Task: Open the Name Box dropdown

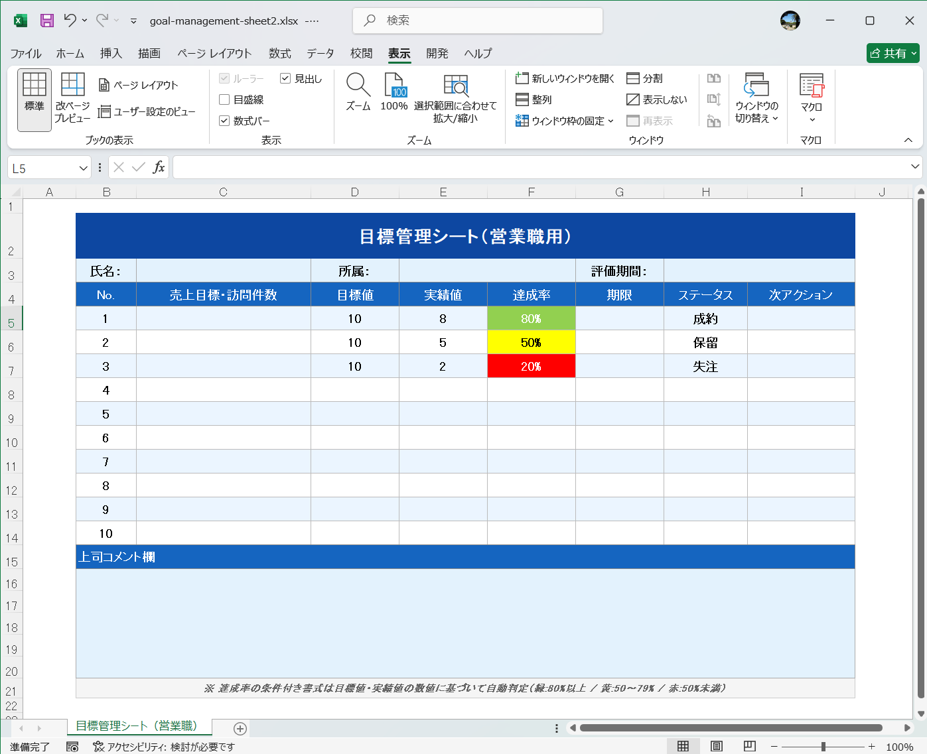Action: point(84,168)
